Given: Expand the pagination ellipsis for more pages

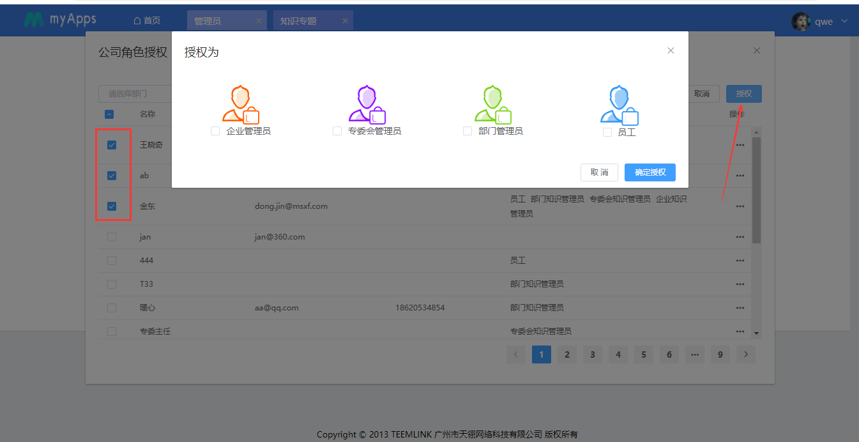Looking at the screenshot, I should pos(694,354).
